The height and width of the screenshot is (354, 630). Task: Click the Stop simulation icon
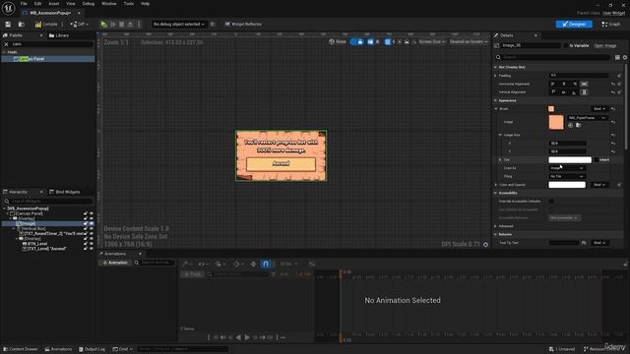[x=122, y=25]
